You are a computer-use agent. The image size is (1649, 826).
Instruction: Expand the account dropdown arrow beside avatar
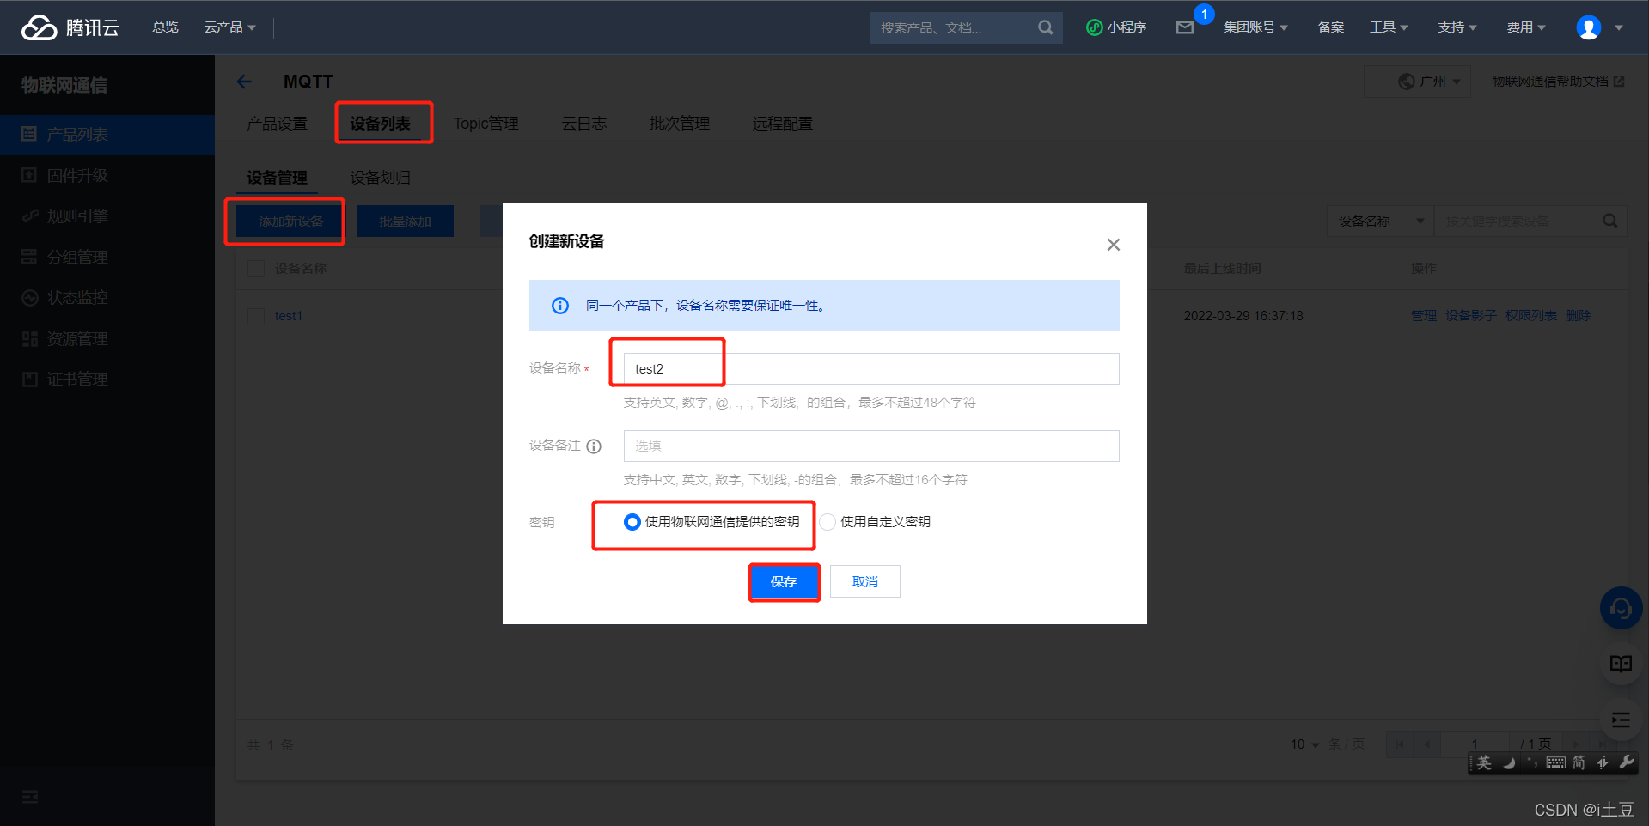(1619, 27)
